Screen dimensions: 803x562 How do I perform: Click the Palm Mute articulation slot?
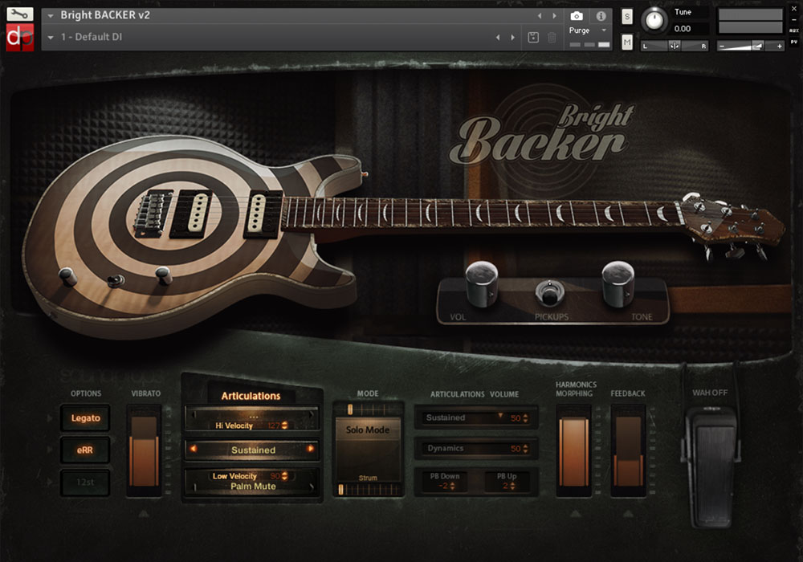(x=253, y=487)
